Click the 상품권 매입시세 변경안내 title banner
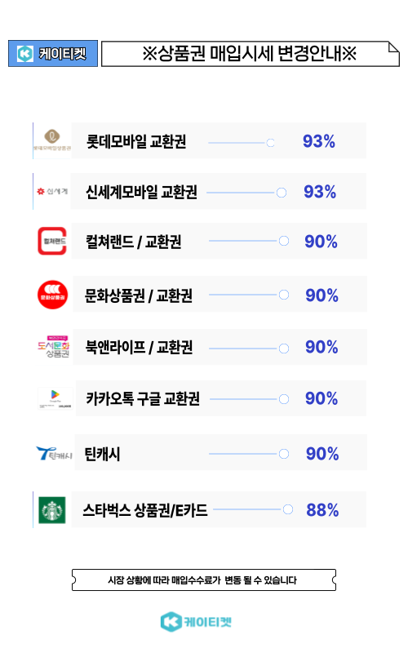The image size is (408, 653). pos(251,54)
